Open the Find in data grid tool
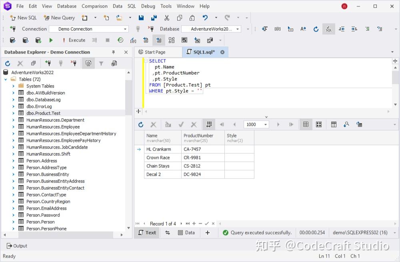The width and height of the screenshot is (400, 262). point(346,124)
